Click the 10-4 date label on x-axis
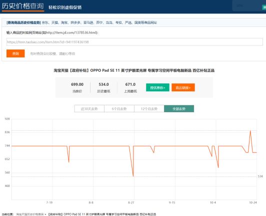 click(x=213, y=203)
